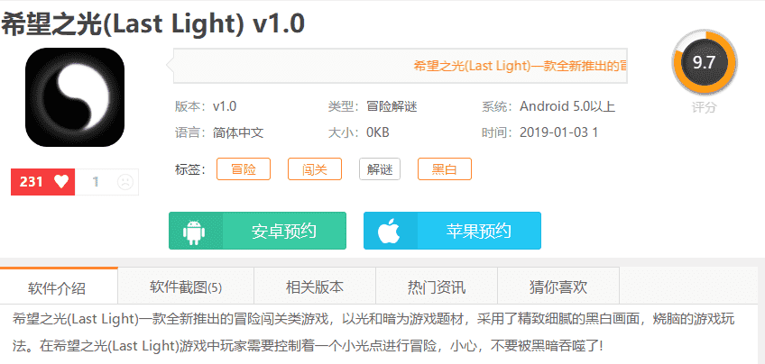Click the Last Light yin-yang app icon
This screenshot has width=765, height=364.
point(75,97)
